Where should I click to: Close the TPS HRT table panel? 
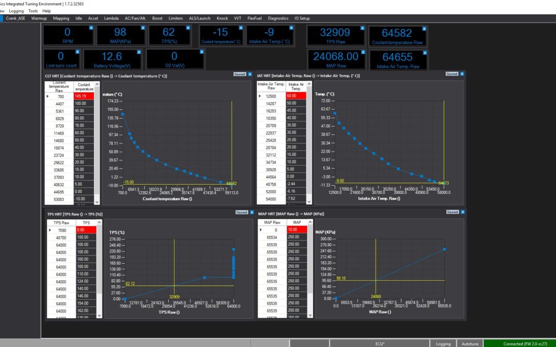[x=252, y=212]
